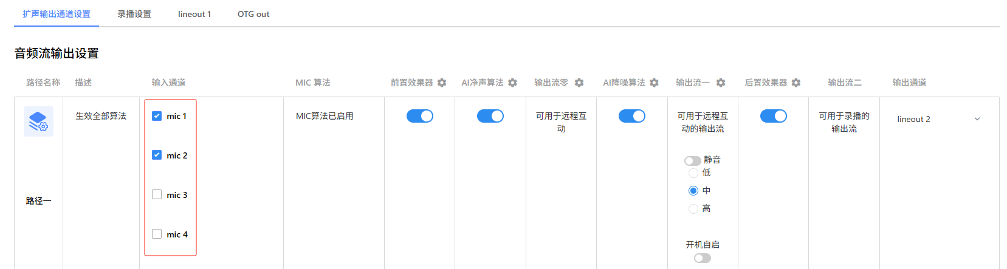Viewport: 1007px width, 269px height.
Task: Click the gear icon beside 输出流零
Action: (x=579, y=83)
